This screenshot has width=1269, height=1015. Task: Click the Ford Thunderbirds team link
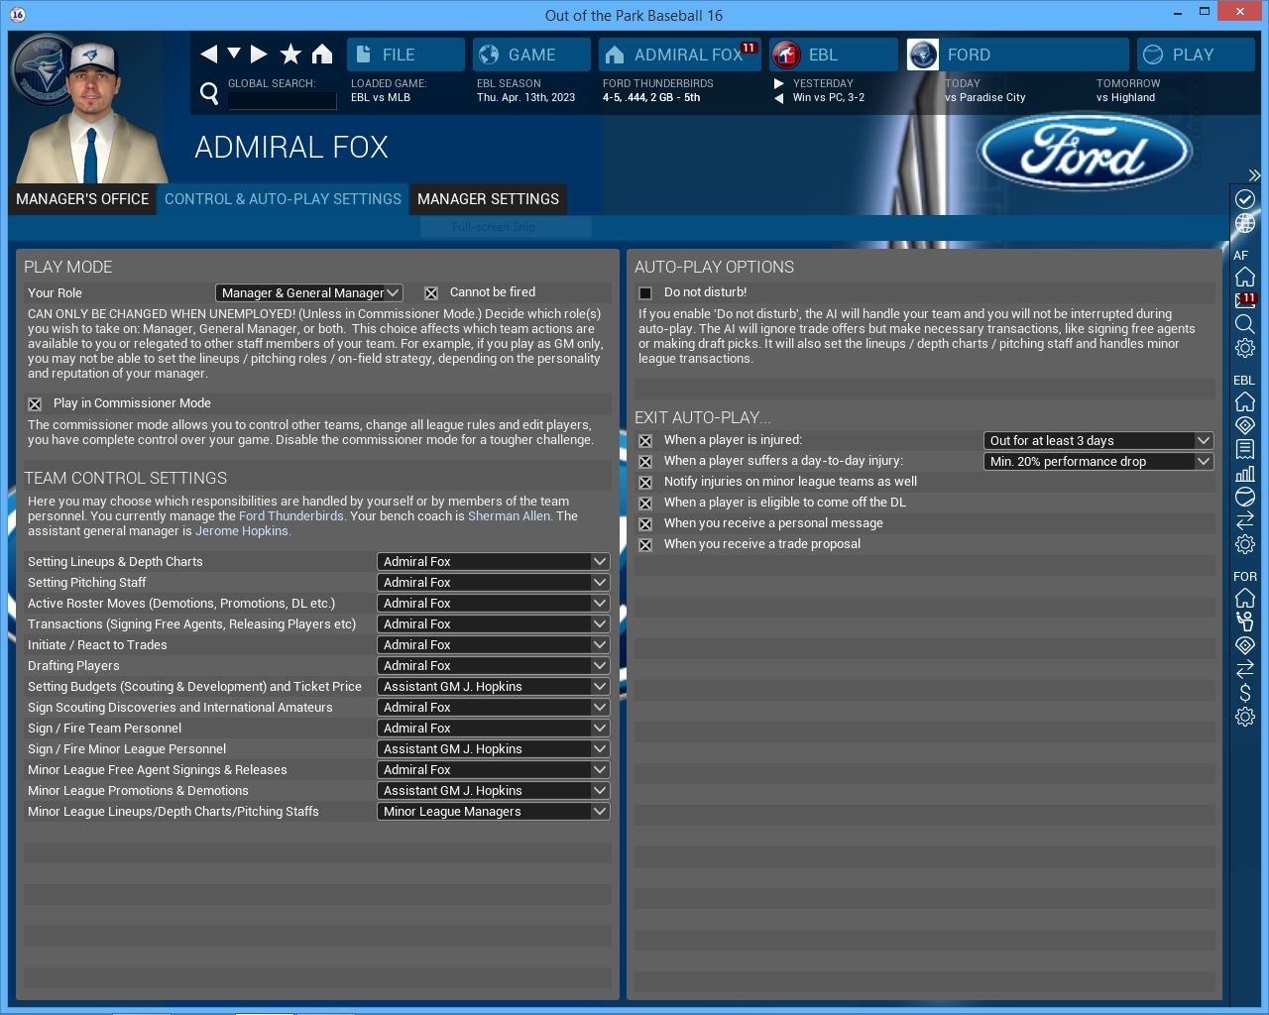point(290,516)
